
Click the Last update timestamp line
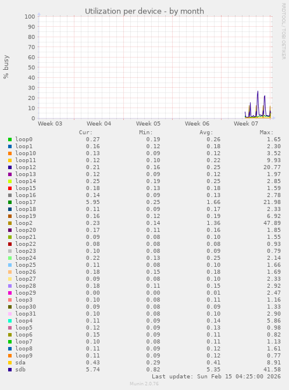[x=216, y=377]
